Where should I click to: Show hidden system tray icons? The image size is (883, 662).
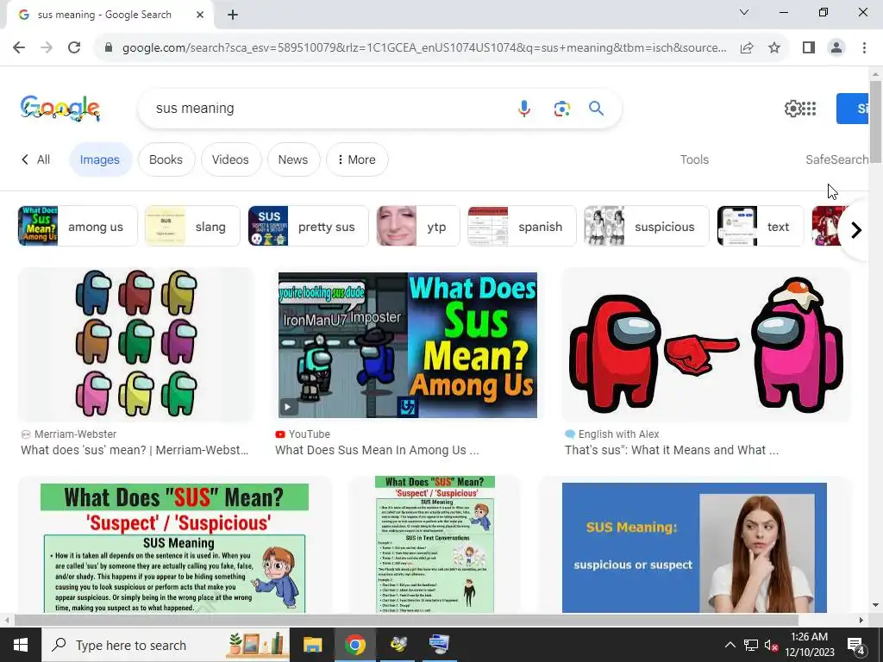[730, 645]
